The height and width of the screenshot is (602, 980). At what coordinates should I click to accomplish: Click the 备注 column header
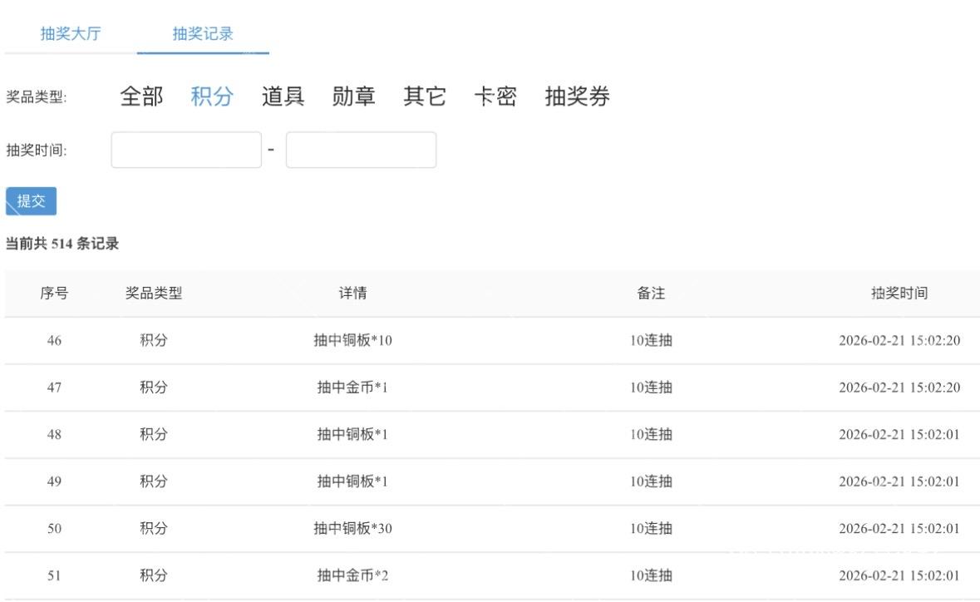tap(651, 294)
